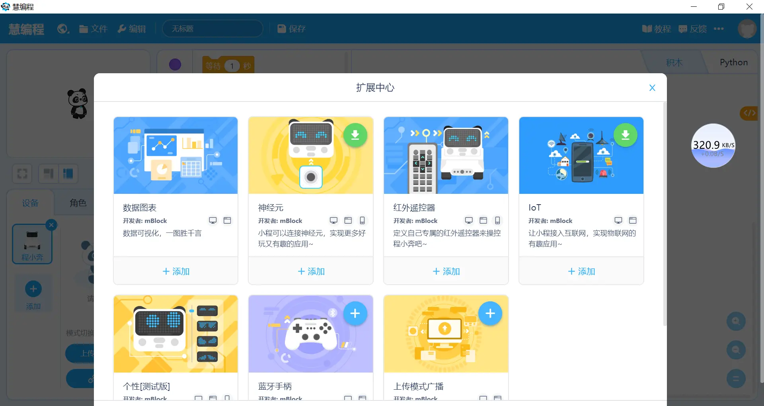Open the 红外遥控器 extension thumbnail
The width and height of the screenshot is (764, 406).
[446, 155]
